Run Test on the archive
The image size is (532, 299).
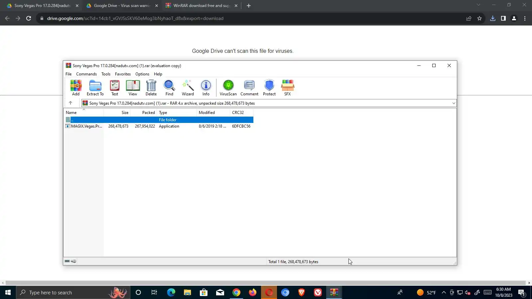point(115,88)
